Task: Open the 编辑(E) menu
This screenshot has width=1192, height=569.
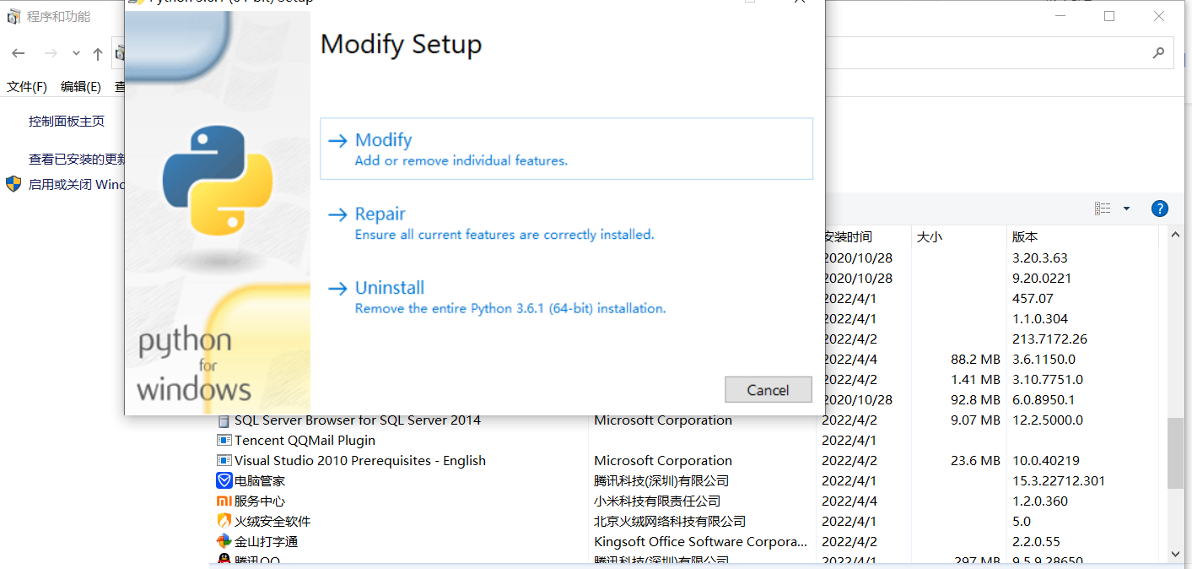Action: (x=80, y=86)
